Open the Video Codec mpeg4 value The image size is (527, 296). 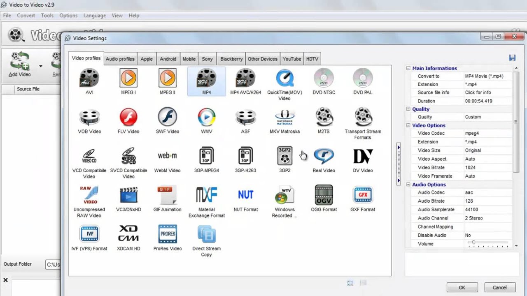pyautogui.click(x=488, y=133)
